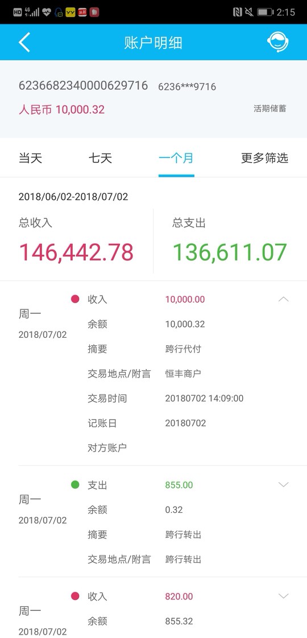
Task: Tap the HD indicator in status bar
Action: pyautogui.click(x=18, y=12)
